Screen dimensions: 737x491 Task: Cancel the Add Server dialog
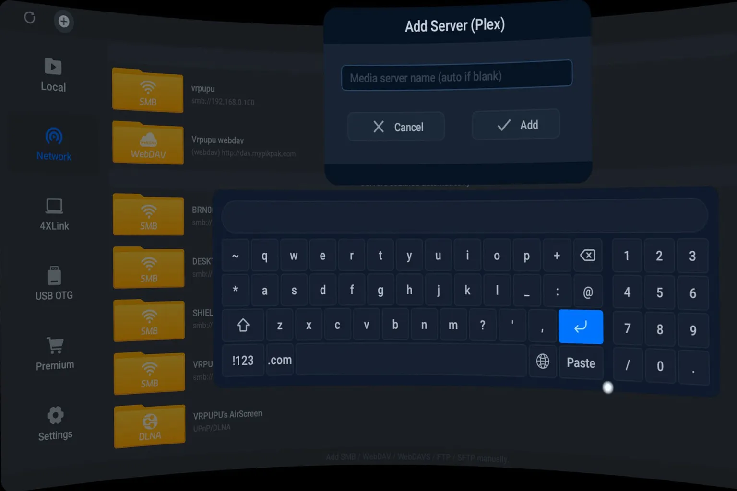pyautogui.click(x=396, y=127)
